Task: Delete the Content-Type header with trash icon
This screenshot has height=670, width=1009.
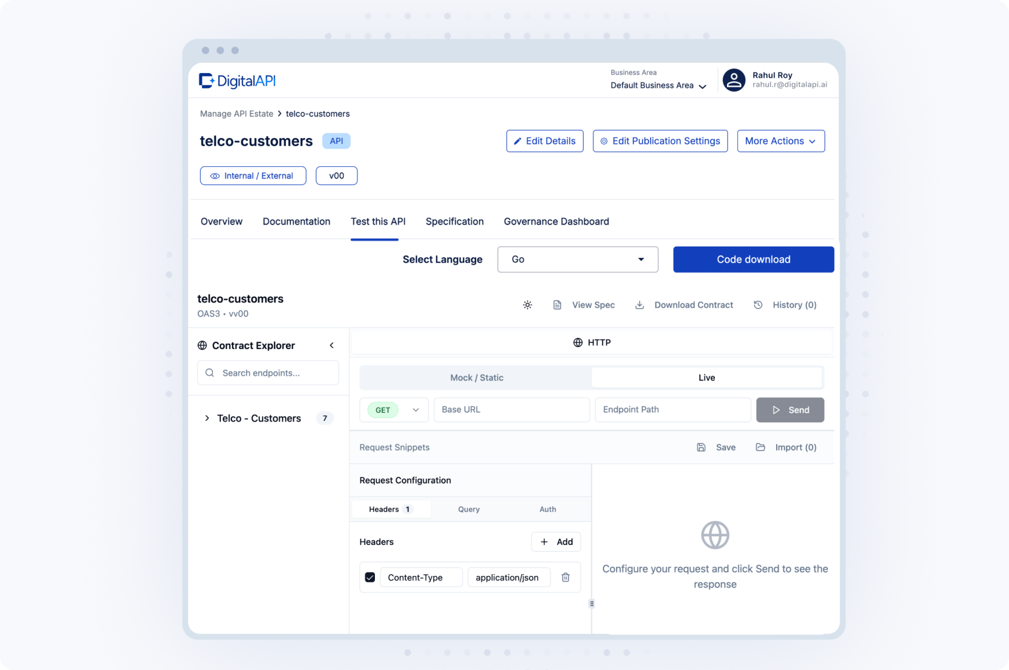Action: tap(565, 577)
